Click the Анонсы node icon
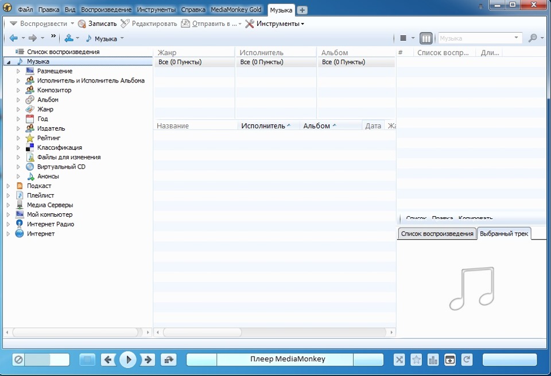 [30, 176]
